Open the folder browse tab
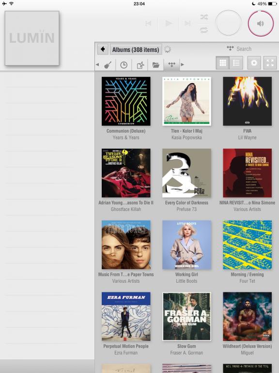 click(156, 65)
